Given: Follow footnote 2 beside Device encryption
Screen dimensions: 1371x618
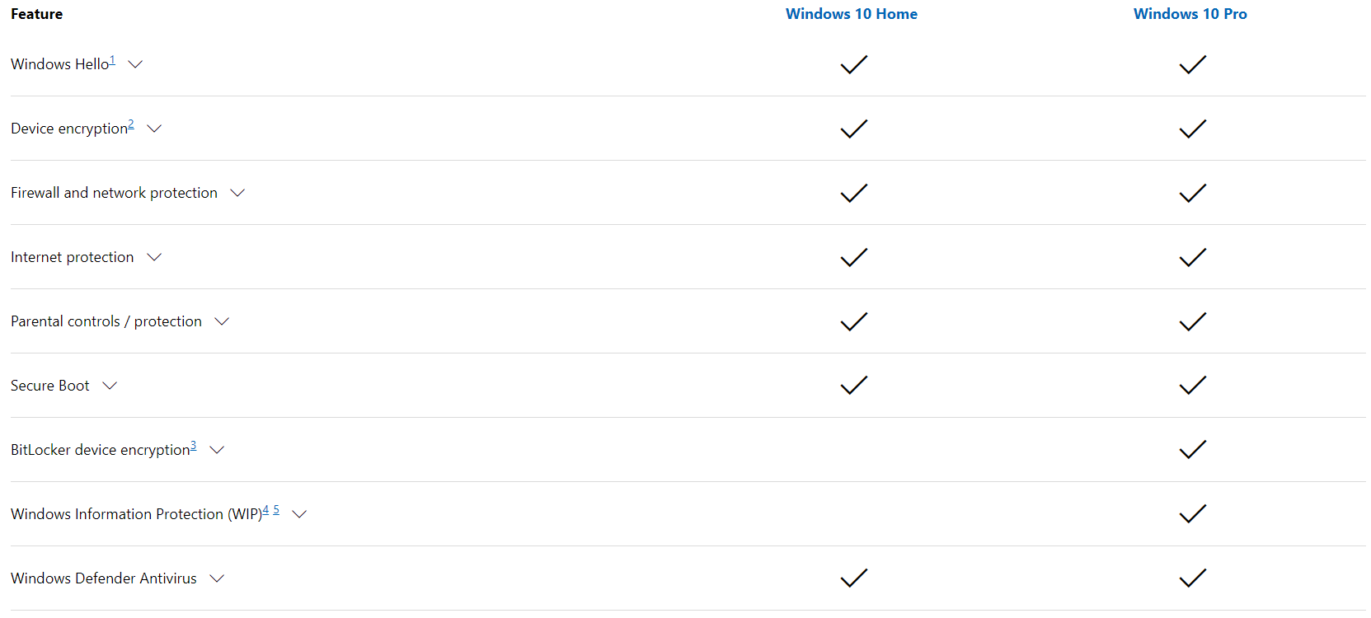Looking at the screenshot, I should 131,124.
